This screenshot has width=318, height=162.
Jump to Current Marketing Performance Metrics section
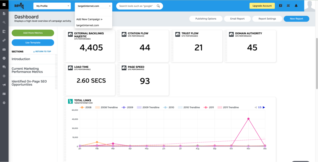[x=27, y=70]
